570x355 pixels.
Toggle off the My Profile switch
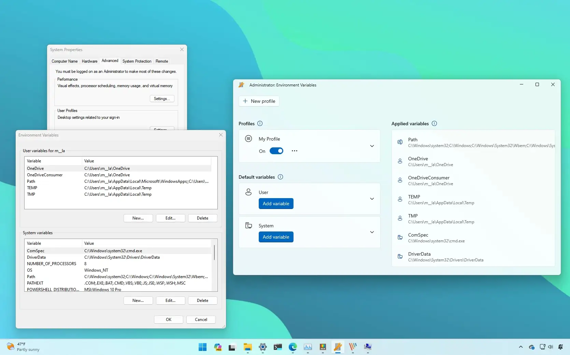pos(276,151)
